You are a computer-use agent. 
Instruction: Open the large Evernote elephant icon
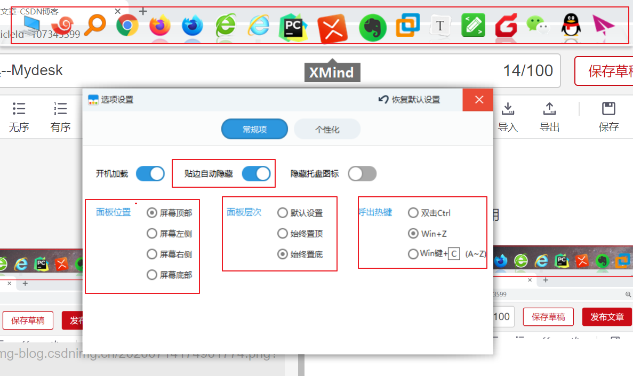[x=373, y=27]
